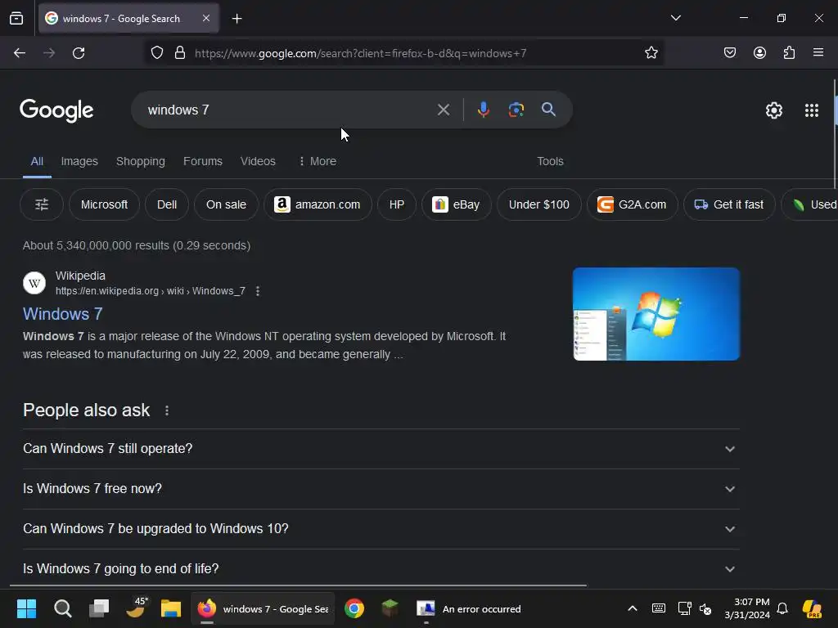Open Firefox application menu
The image size is (838, 628).
(818, 52)
